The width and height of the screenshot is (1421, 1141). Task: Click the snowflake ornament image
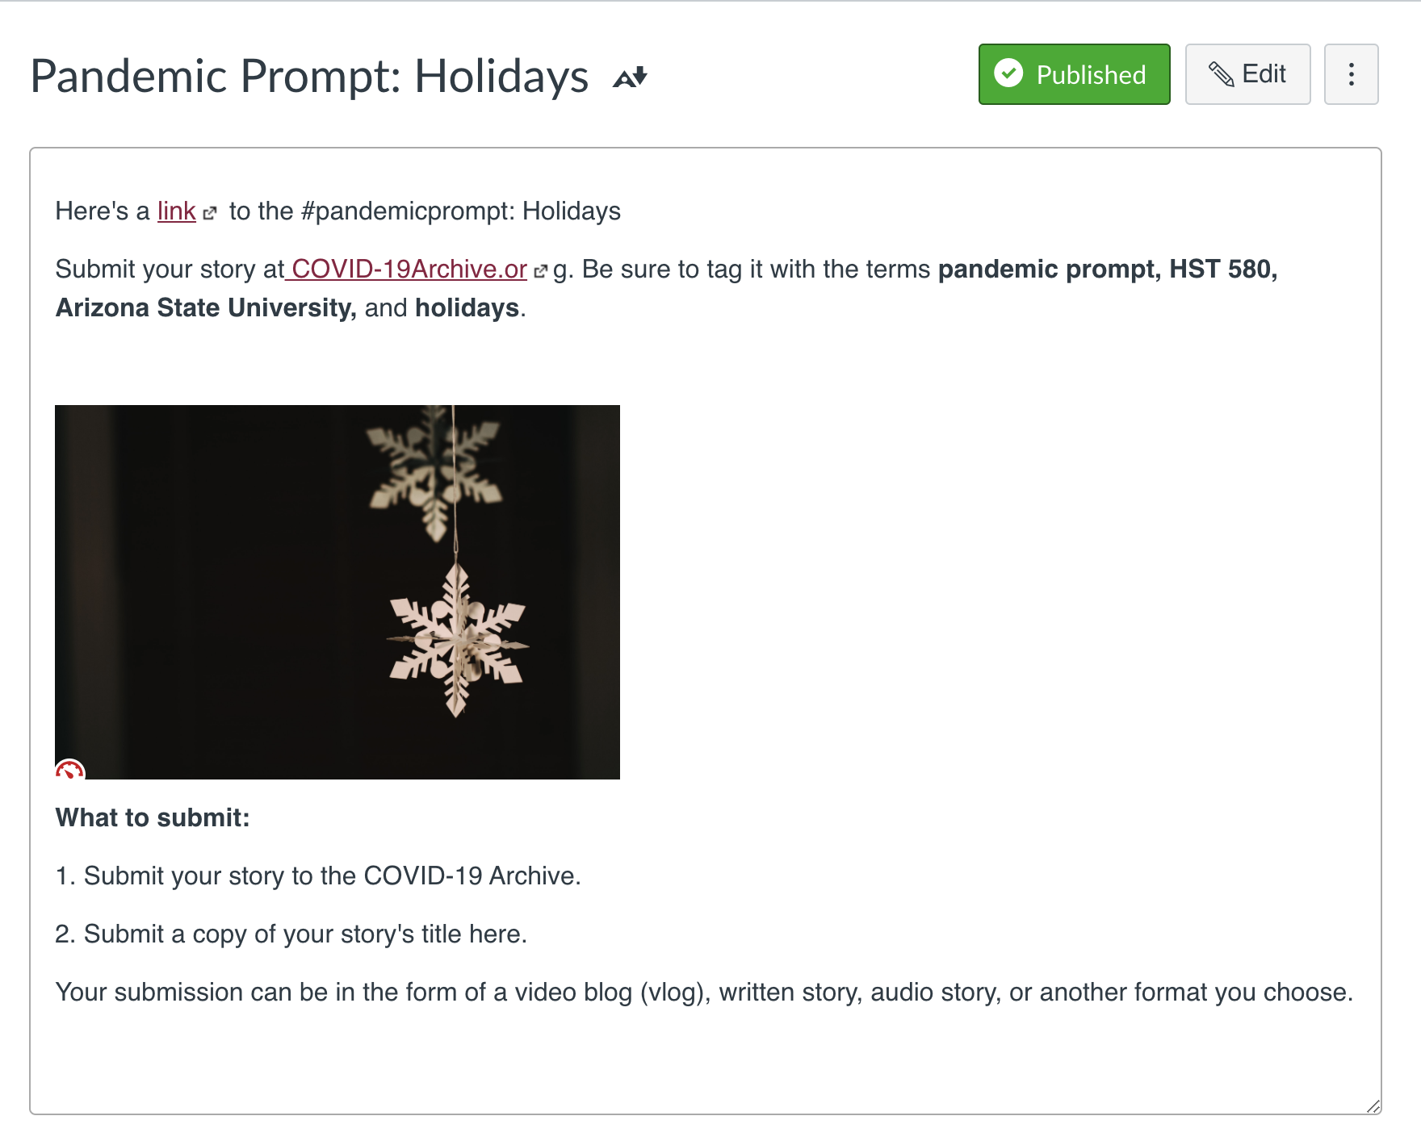[337, 591]
